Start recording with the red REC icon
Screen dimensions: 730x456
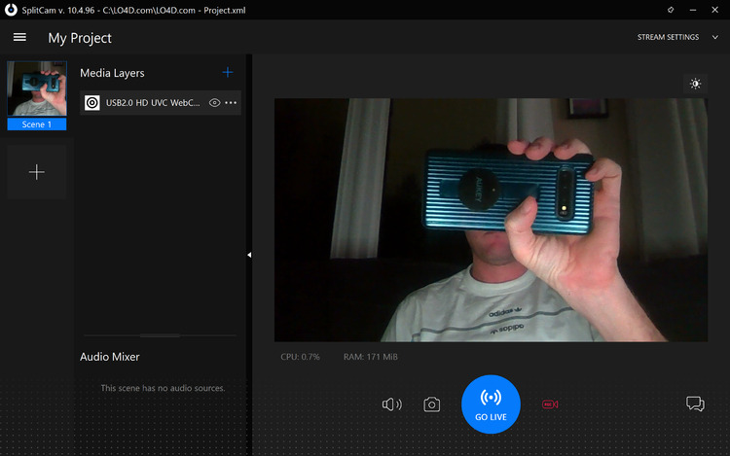550,404
